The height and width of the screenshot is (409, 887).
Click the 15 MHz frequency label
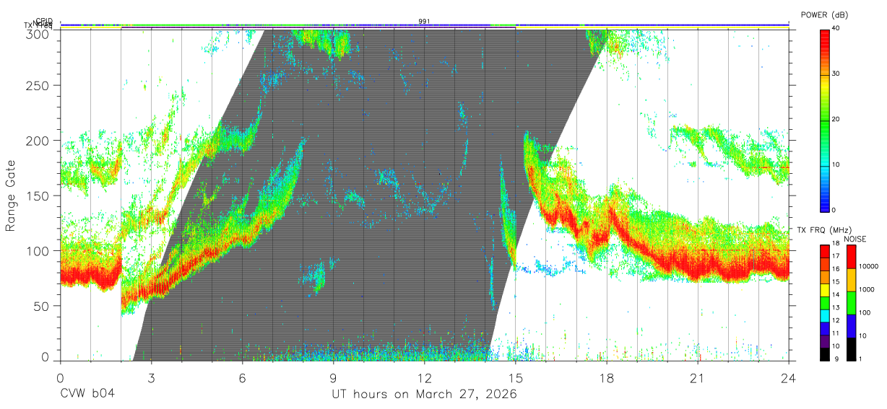(835, 282)
